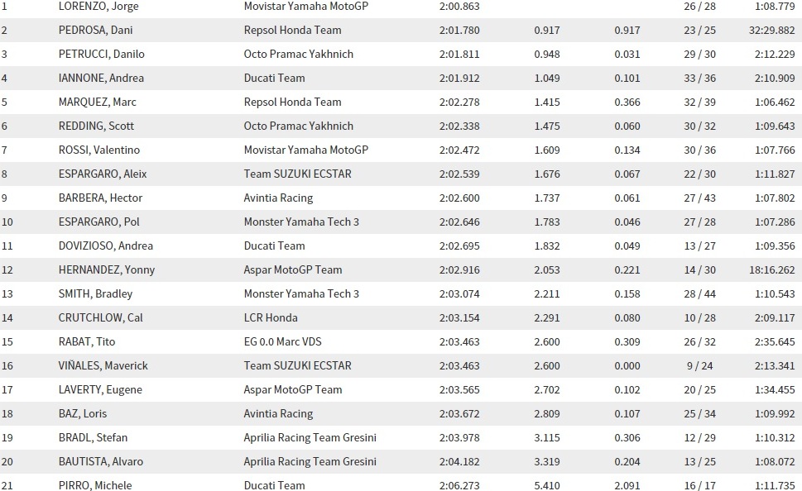Open LAVERTY, Eugene entry

coord(401,390)
